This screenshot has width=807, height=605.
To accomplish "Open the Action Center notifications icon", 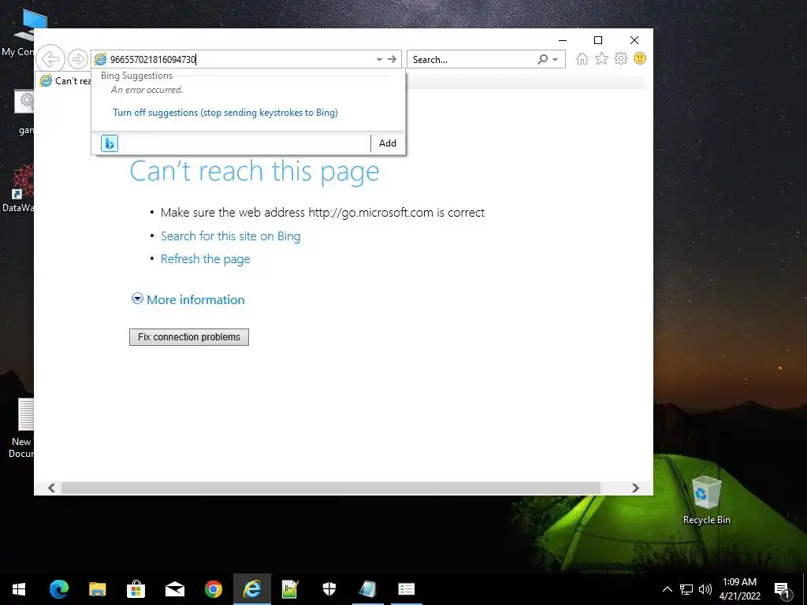I will pos(783,590).
